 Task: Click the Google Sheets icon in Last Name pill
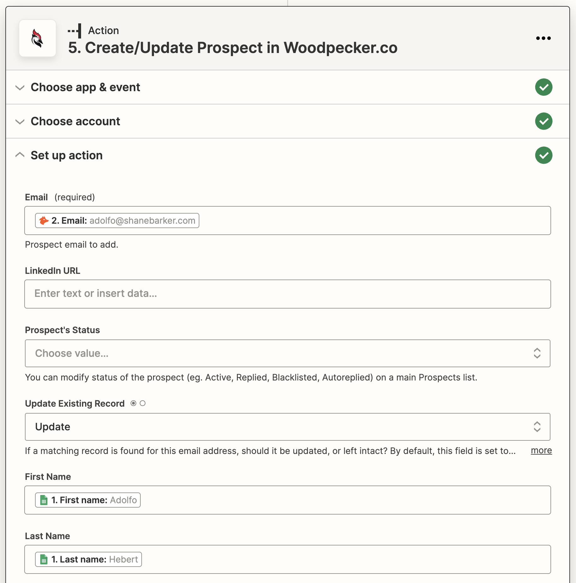tap(43, 559)
